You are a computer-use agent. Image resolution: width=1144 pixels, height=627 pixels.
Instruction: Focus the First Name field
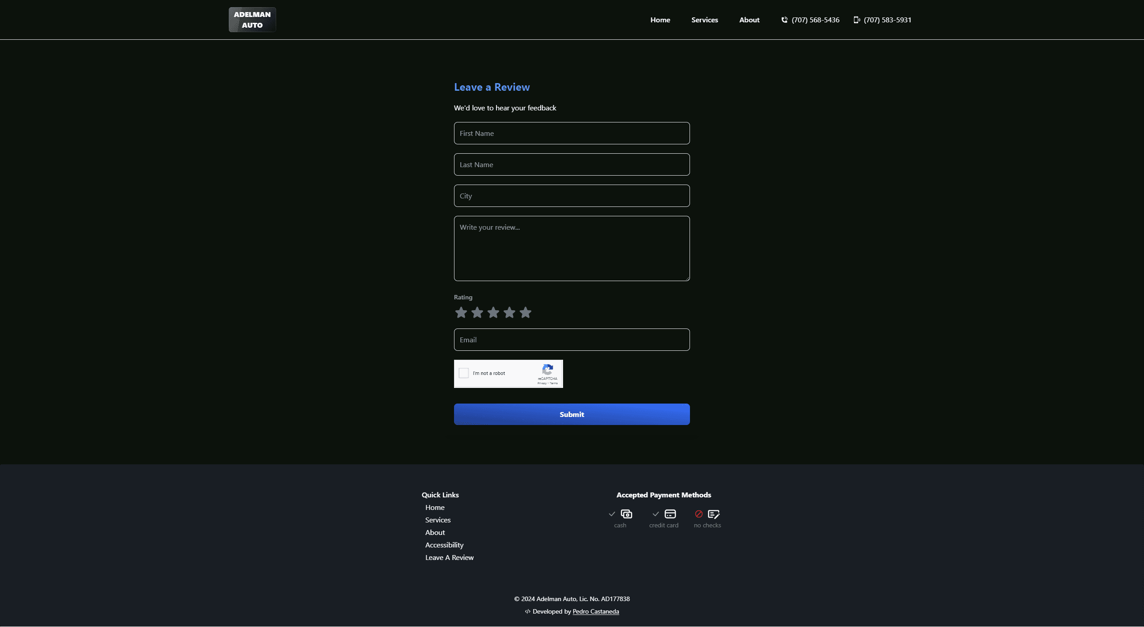[x=572, y=133]
